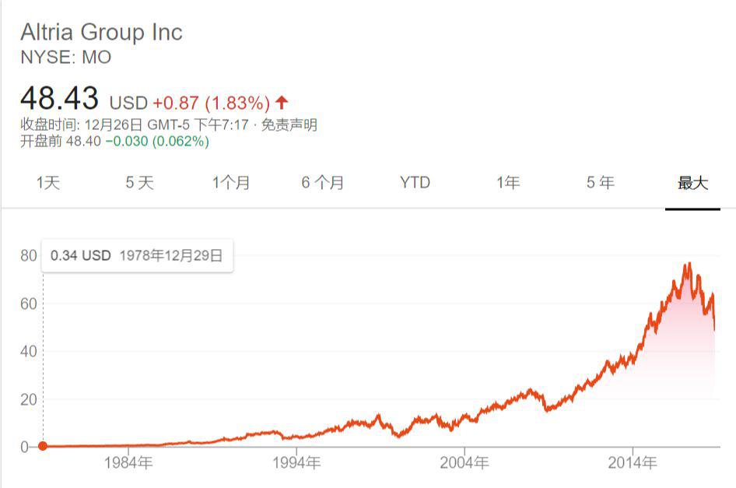Click the orange data point marker on chart
Viewport: 736px width, 488px height.
(x=43, y=446)
